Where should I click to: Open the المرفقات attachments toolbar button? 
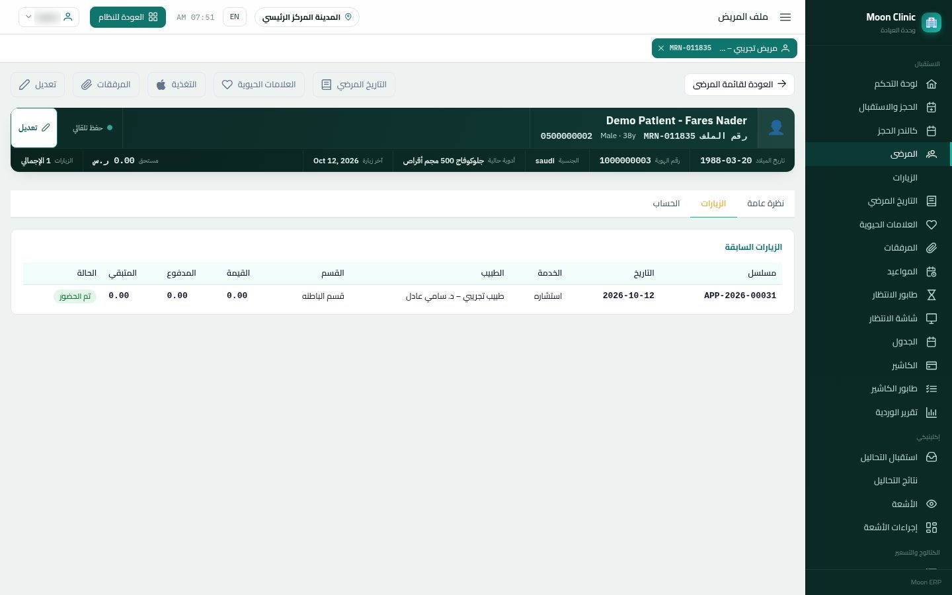coord(106,85)
